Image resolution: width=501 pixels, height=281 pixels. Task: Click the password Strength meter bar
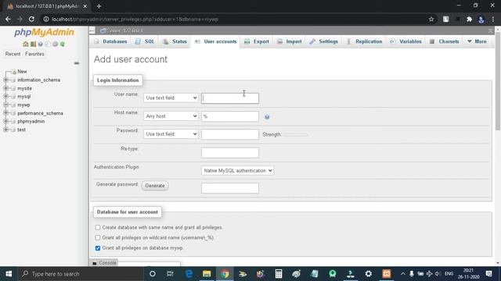point(296,135)
